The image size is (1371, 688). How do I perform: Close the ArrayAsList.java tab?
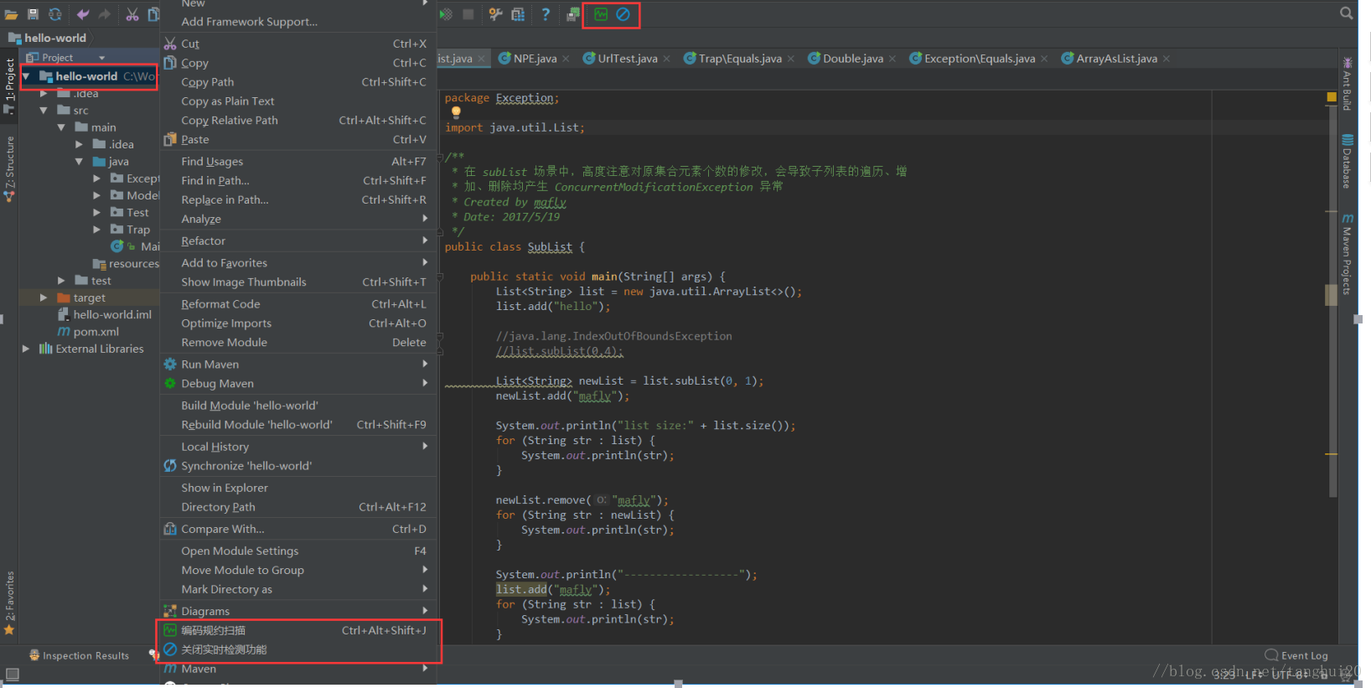[x=1167, y=59]
